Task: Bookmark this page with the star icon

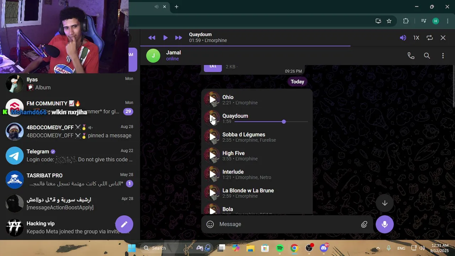Action: pos(389,21)
